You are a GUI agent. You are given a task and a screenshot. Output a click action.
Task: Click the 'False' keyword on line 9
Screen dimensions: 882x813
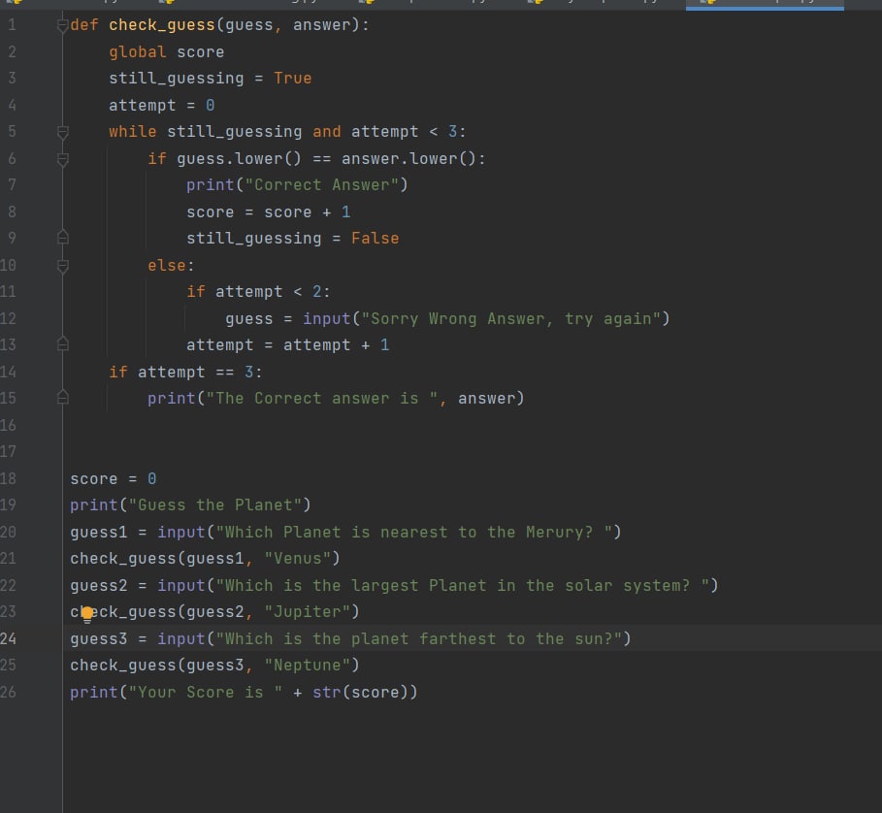(x=375, y=239)
